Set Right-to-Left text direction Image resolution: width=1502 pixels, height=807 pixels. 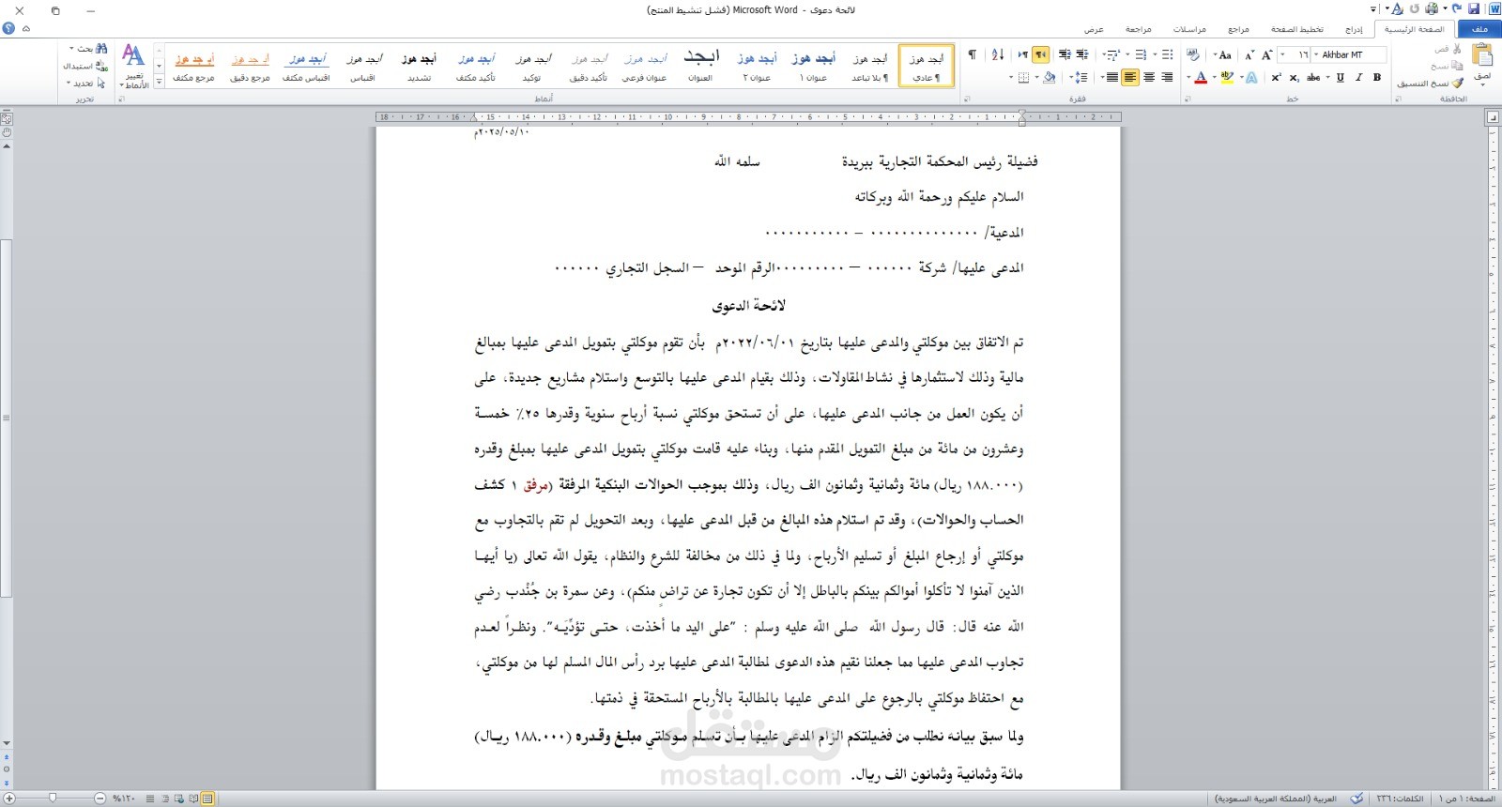tap(1041, 54)
